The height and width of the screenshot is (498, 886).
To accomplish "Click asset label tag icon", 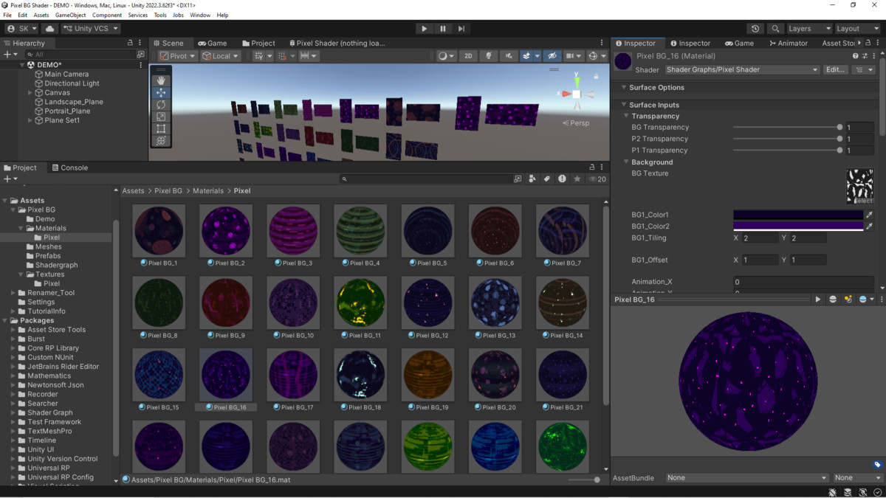I will [x=877, y=465].
